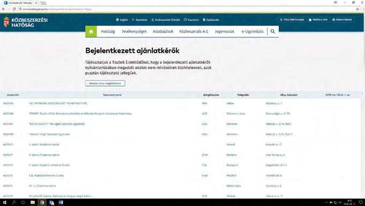Click the Sarkad settlement cell
This screenshot has width=365, height=206.
(230, 144)
